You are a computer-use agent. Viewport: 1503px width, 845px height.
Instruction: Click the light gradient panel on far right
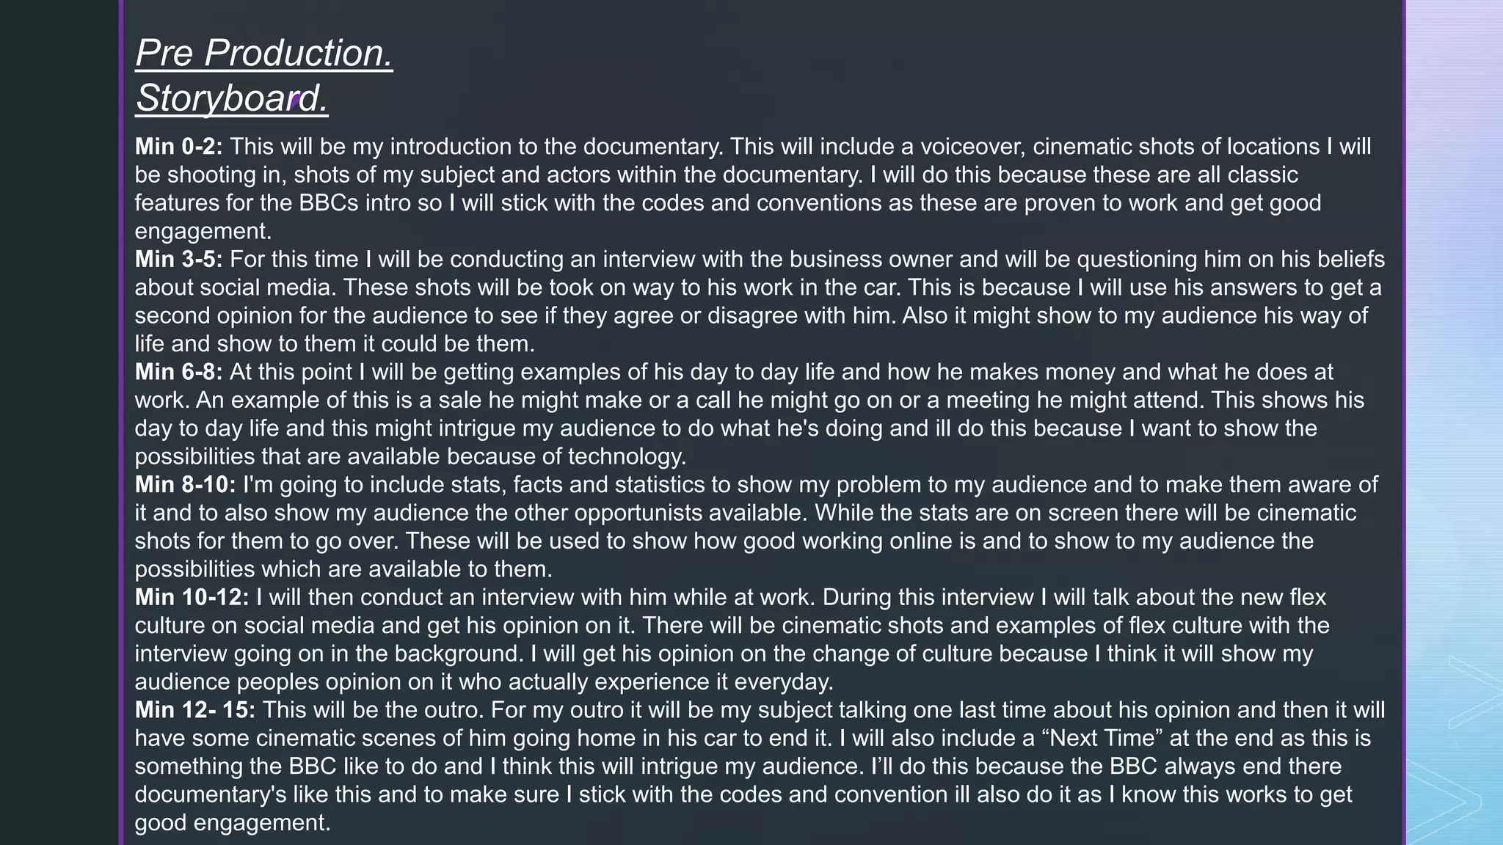pyautogui.click(x=1455, y=422)
